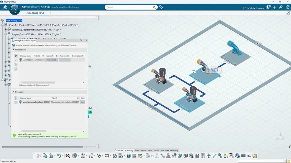Select the New Racing car A tab
The image size is (291, 163).
click(35, 13)
